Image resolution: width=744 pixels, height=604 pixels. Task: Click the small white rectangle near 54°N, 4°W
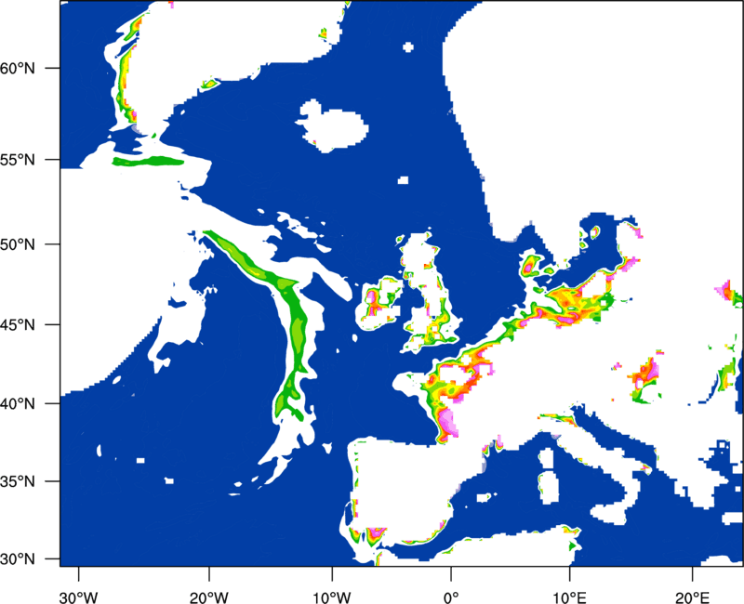[x=403, y=180]
